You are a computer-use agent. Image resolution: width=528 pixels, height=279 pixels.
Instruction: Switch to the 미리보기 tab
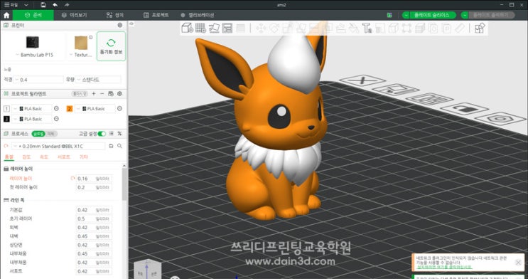74,15
